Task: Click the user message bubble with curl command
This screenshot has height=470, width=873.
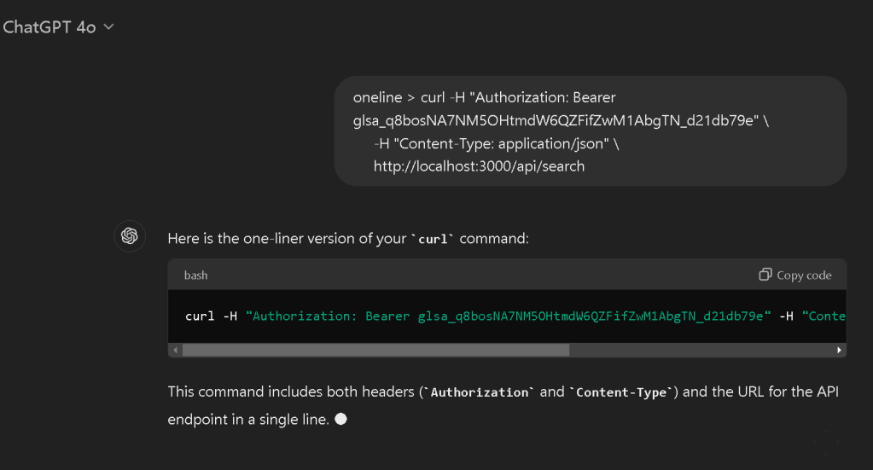Action: coord(591,131)
